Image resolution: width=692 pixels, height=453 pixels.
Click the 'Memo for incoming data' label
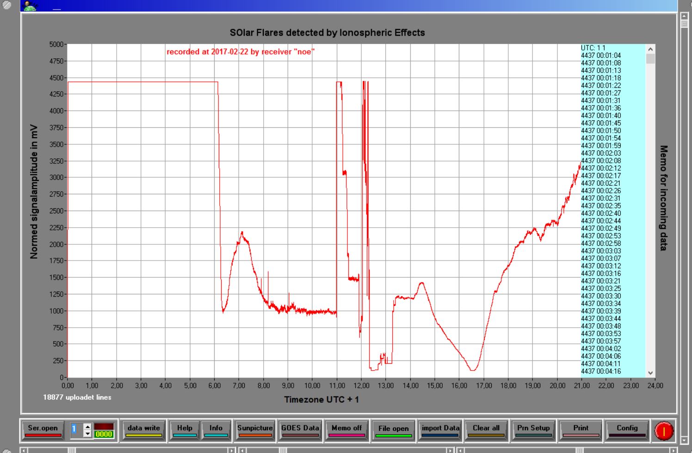pos(664,198)
